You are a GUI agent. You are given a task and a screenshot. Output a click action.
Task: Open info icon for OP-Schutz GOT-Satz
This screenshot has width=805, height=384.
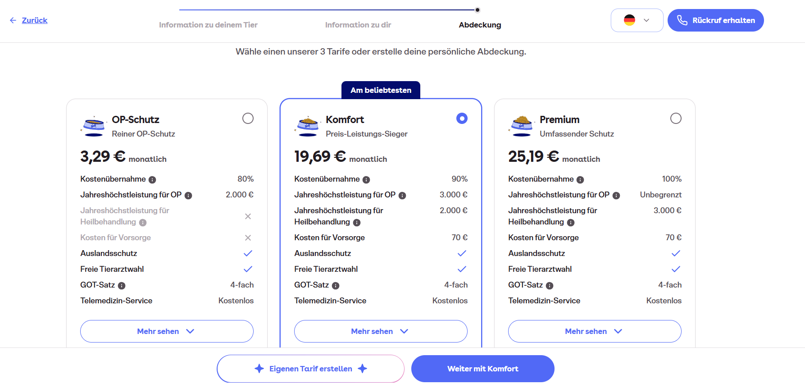pyautogui.click(x=122, y=286)
